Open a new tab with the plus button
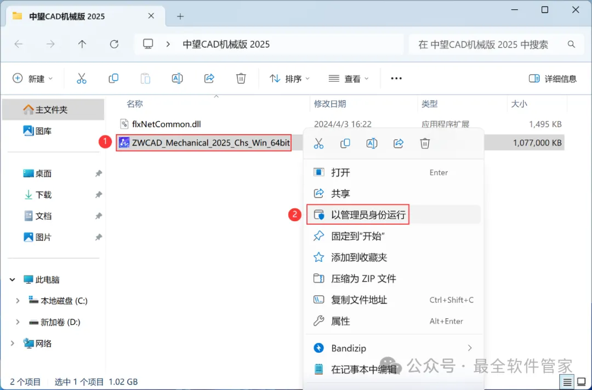Image resolution: width=592 pixels, height=390 pixels. (180, 16)
